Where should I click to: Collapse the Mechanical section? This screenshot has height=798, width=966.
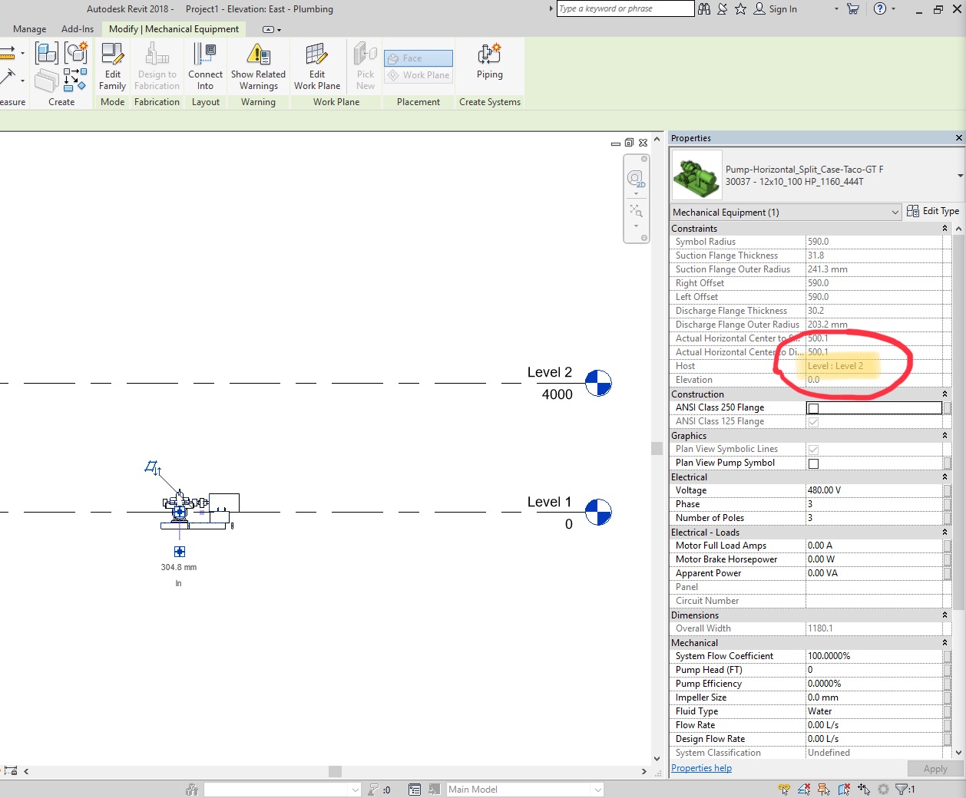944,643
